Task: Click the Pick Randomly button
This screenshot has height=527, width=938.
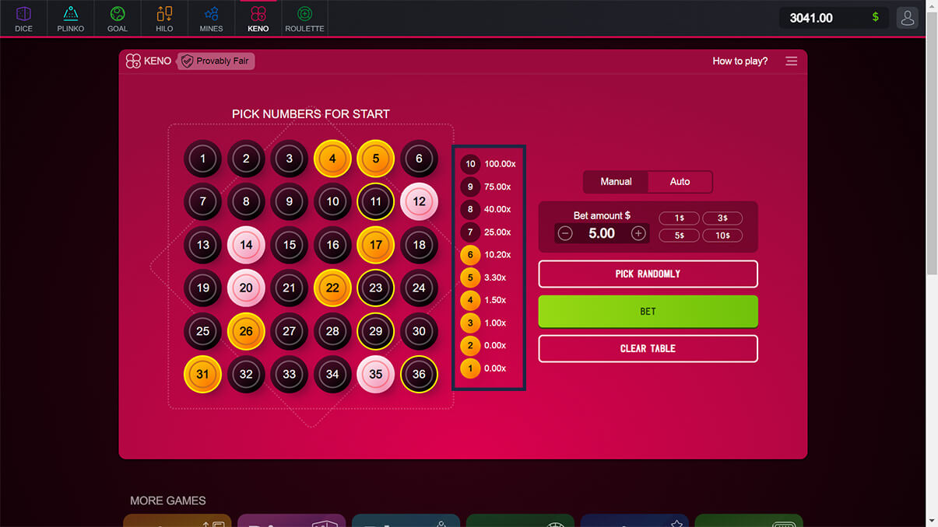Action: [x=648, y=274]
